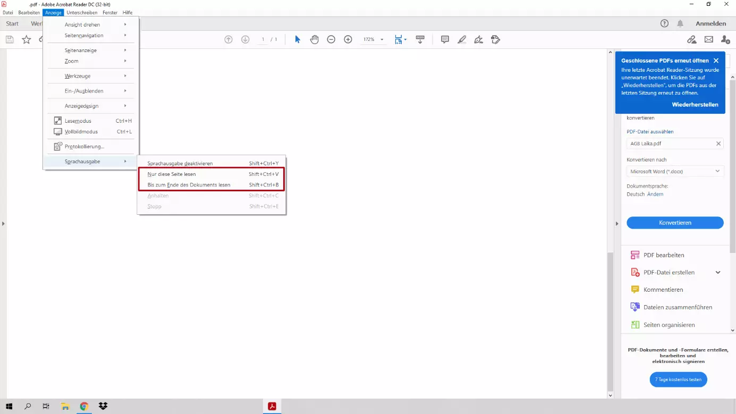The height and width of the screenshot is (414, 736).
Task: Go to next page with down arrow
Action: tap(245, 39)
